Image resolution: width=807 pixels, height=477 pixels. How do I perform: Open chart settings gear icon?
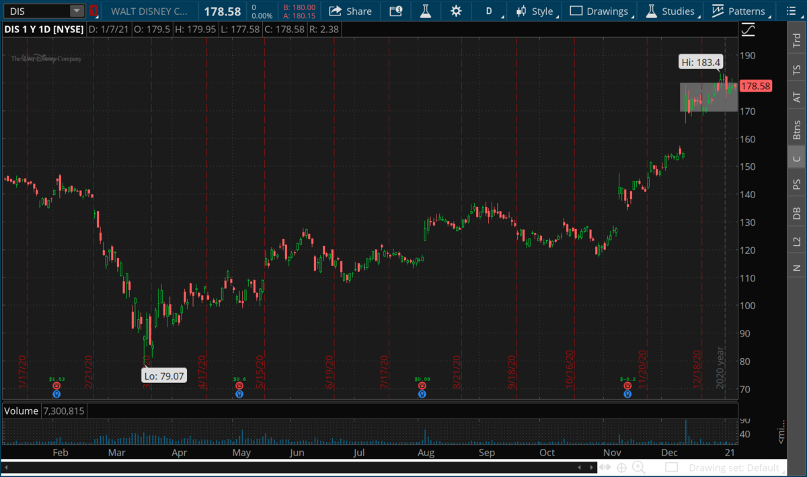457,11
